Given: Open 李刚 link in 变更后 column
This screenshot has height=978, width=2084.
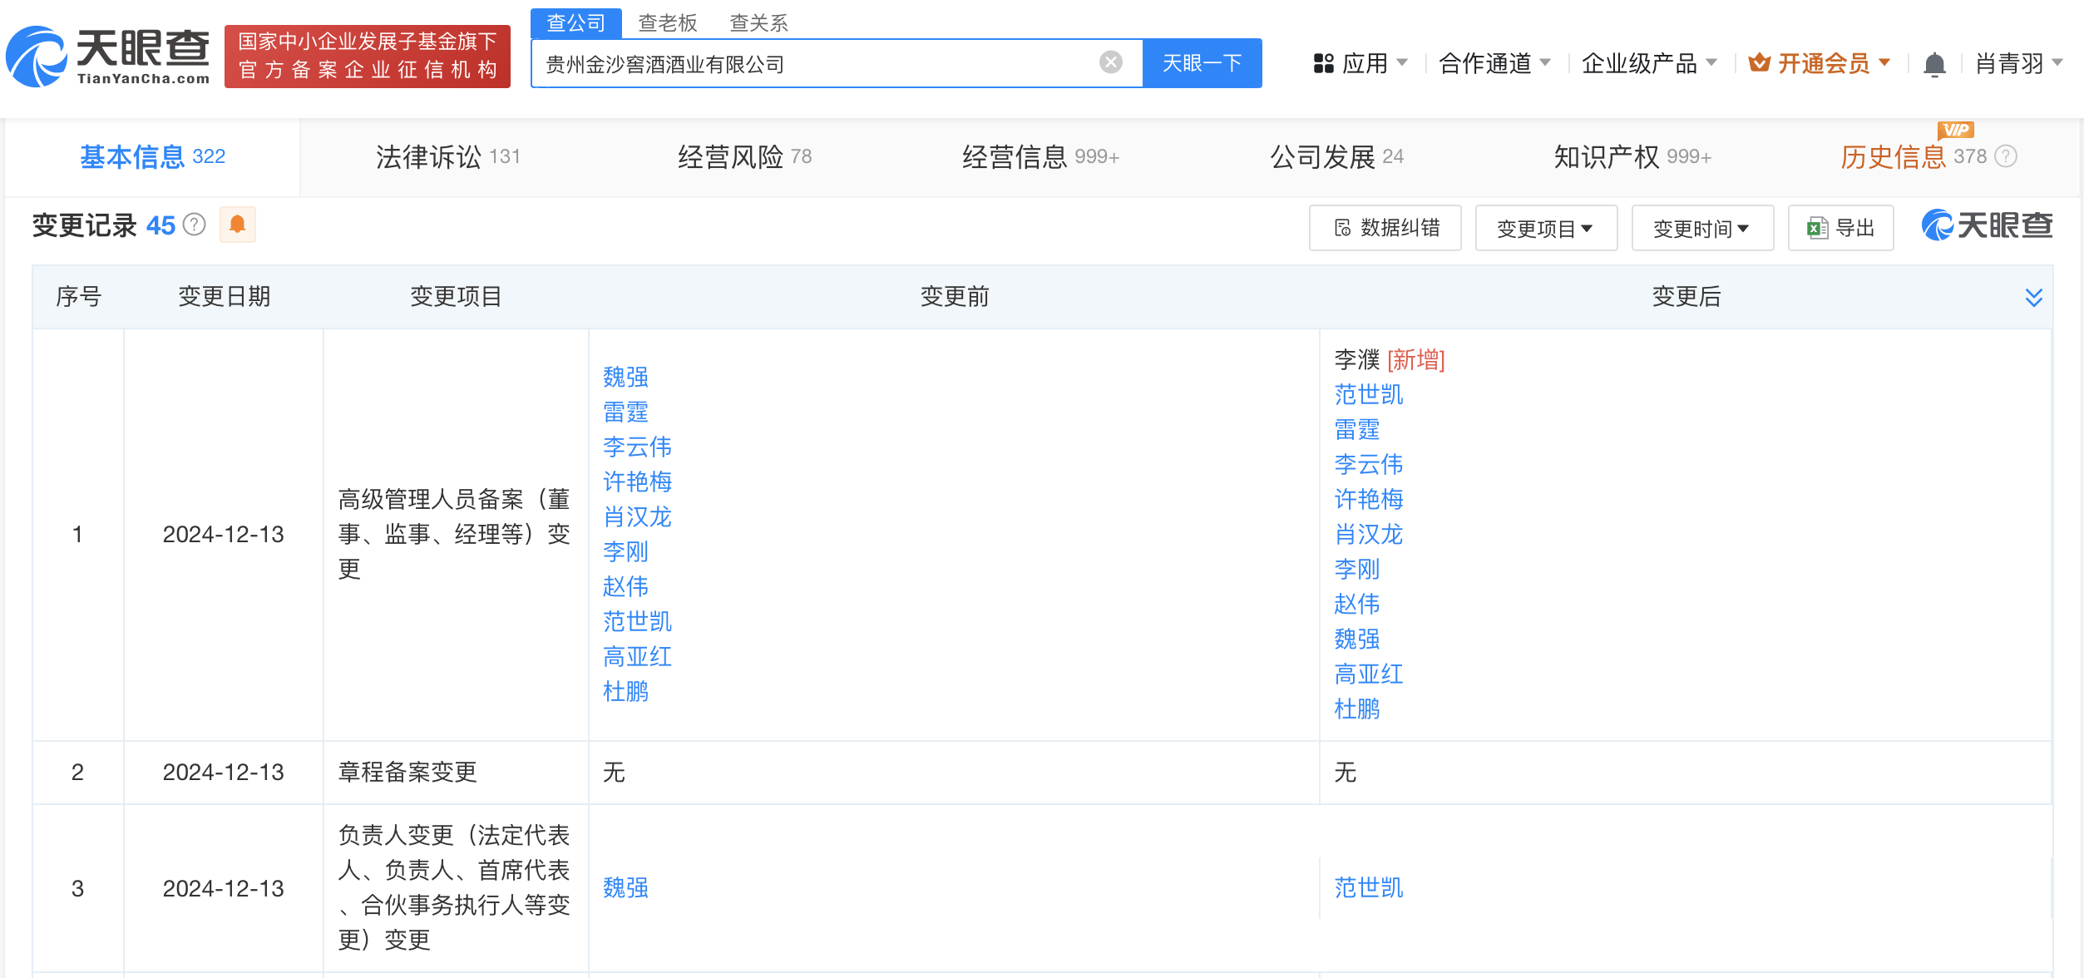Looking at the screenshot, I should point(1357,570).
